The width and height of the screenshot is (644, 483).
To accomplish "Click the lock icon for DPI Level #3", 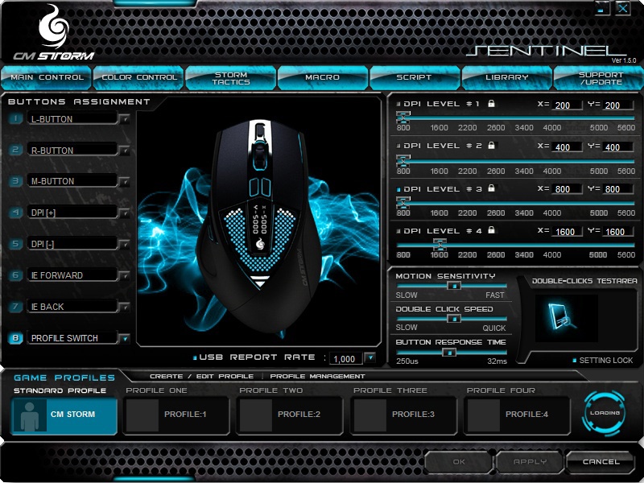I will pyautogui.click(x=491, y=188).
